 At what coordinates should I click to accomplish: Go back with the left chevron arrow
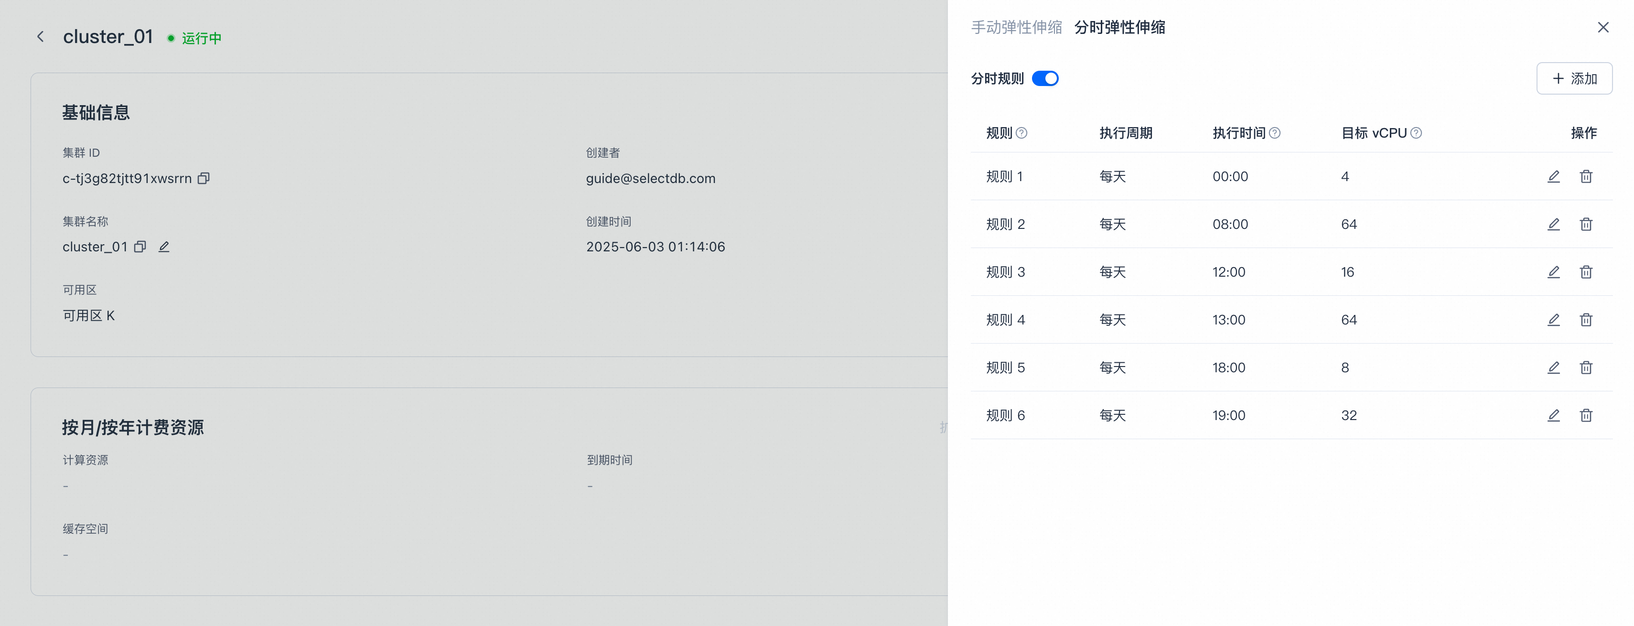pos(41,37)
